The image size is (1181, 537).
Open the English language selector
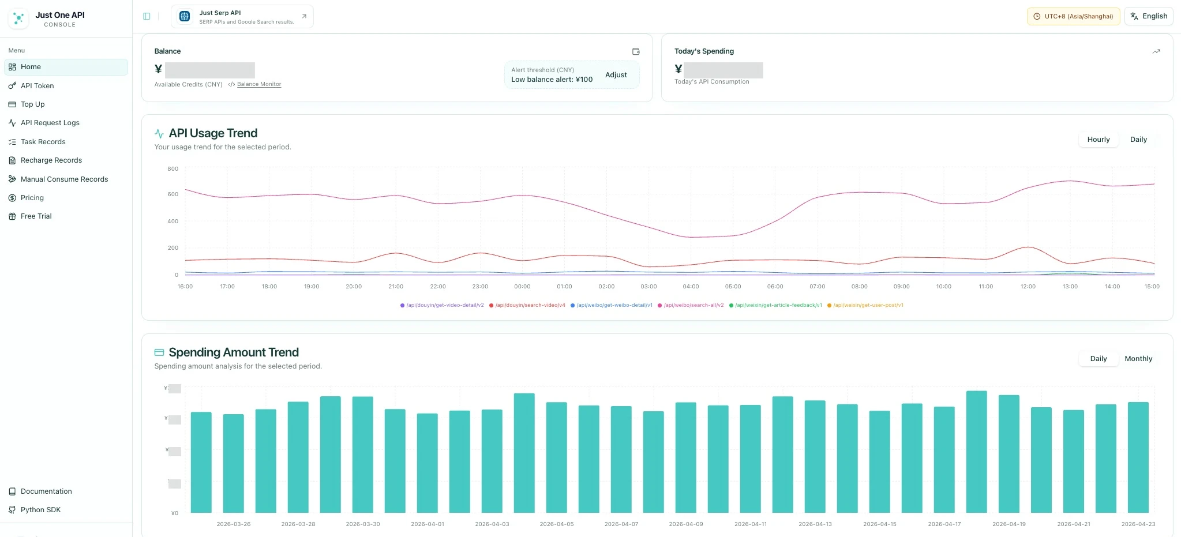pyautogui.click(x=1149, y=16)
